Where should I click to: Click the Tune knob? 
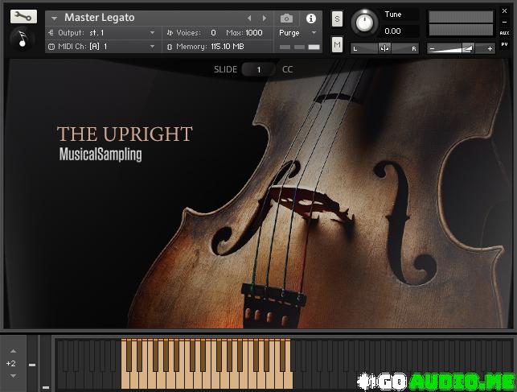[364, 23]
